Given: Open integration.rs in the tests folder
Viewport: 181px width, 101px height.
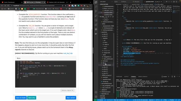Looking at the screenshot, I should 107,57.
